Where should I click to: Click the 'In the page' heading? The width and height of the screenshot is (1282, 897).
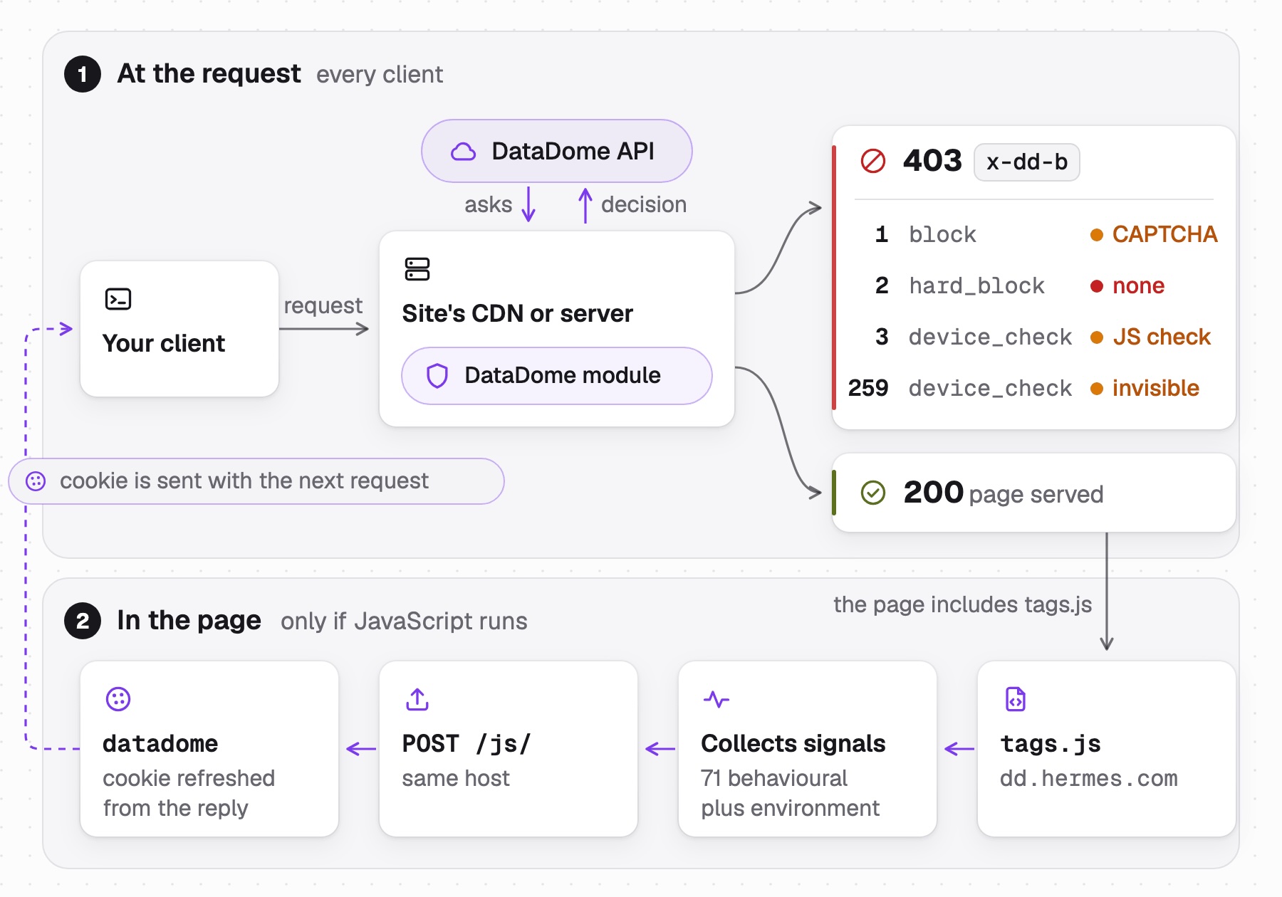[x=189, y=621]
